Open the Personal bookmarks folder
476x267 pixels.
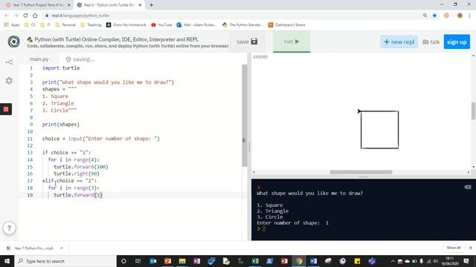(65, 24)
